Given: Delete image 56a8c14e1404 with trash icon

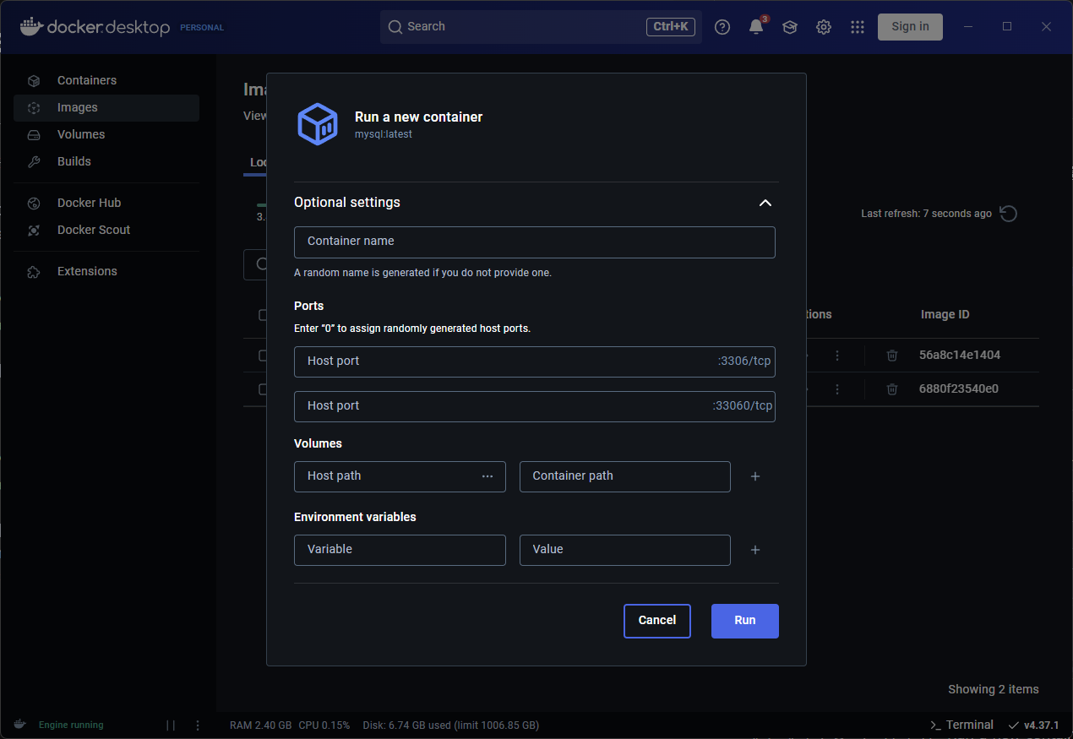Looking at the screenshot, I should (892, 356).
